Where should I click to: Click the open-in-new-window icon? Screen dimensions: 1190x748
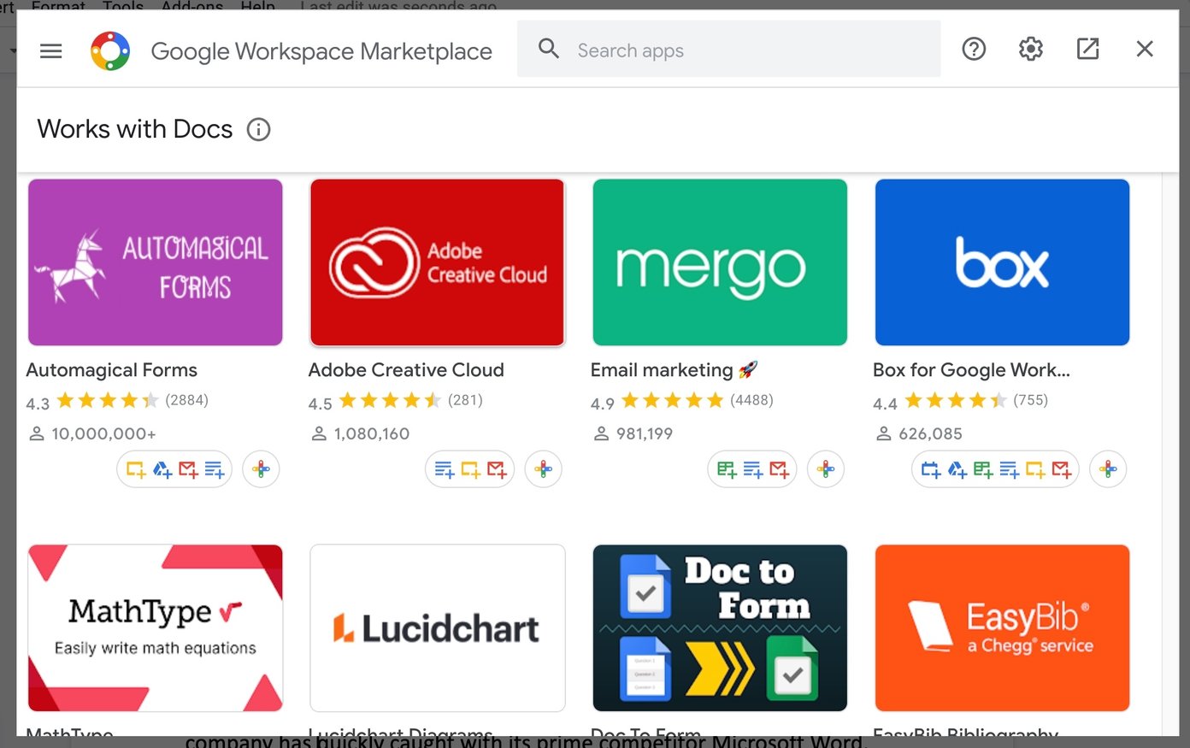pos(1087,49)
